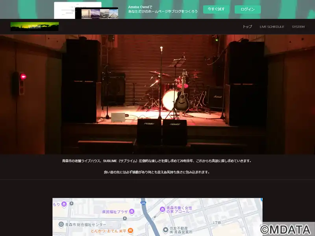Viewport: 315px width, 236px height.
Task: Select the orange 米平 restaurant marker
Action: (x=130, y=230)
